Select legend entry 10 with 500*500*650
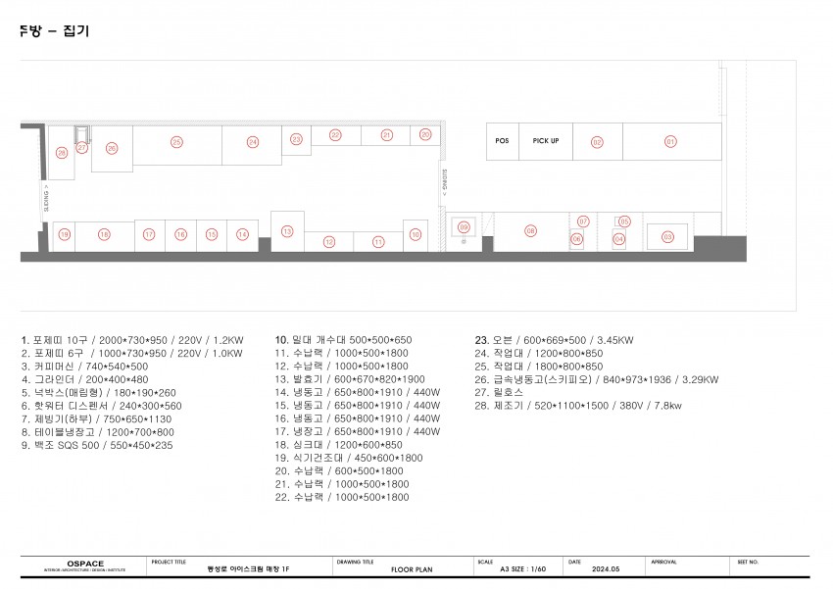Screen dimensions: 833x589 (x=343, y=339)
